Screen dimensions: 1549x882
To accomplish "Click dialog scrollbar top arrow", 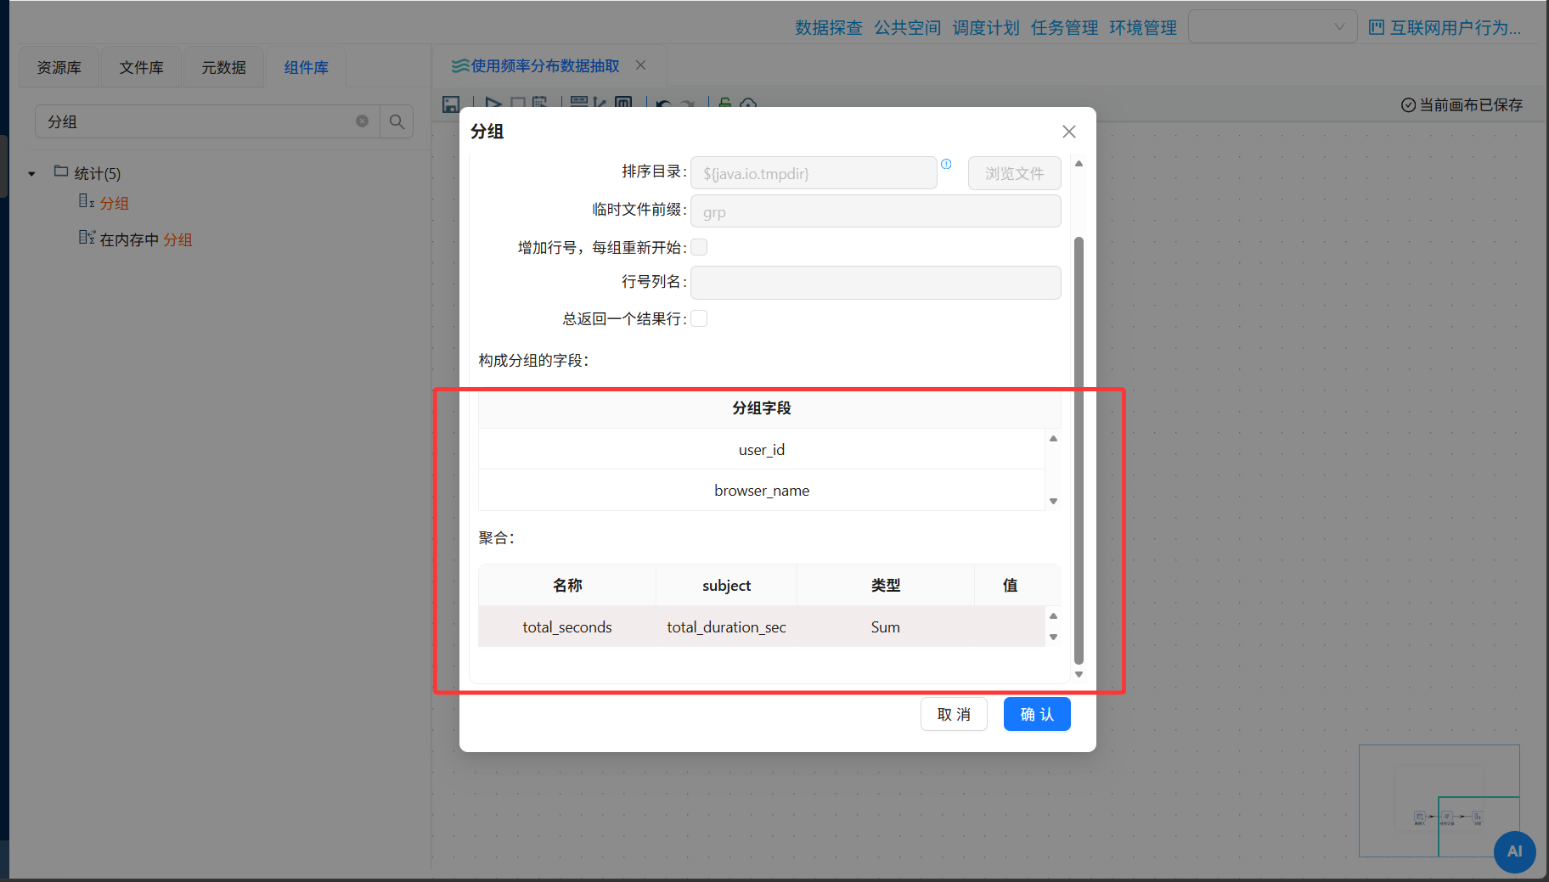I will 1079,163.
